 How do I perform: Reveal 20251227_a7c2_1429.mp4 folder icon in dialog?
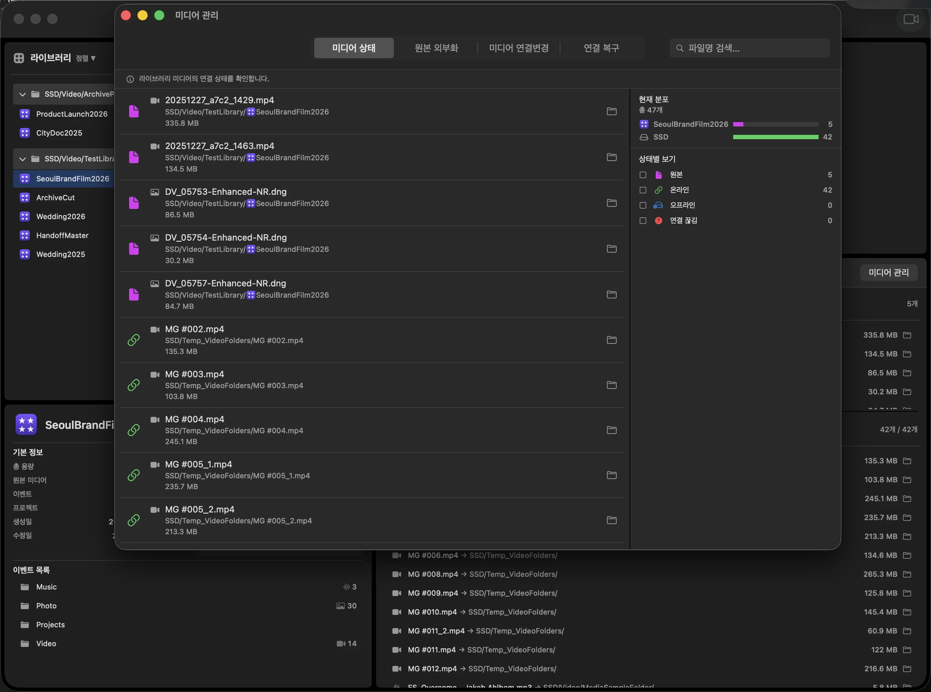(612, 112)
